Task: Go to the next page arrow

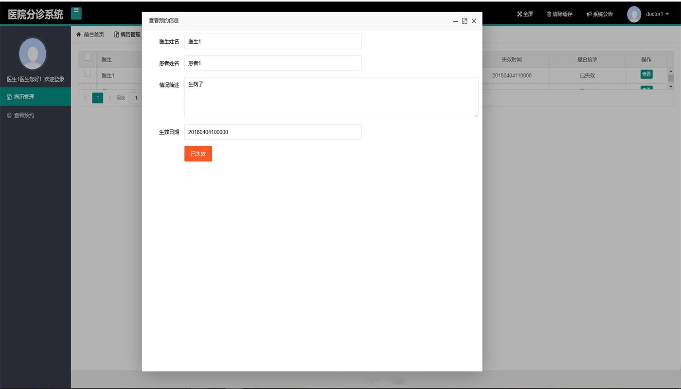Action: pyautogui.click(x=109, y=98)
